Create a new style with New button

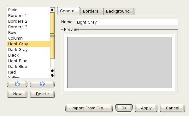(17, 94)
